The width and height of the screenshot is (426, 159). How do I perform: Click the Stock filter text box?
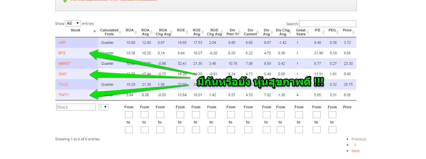(x=76, y=107)
